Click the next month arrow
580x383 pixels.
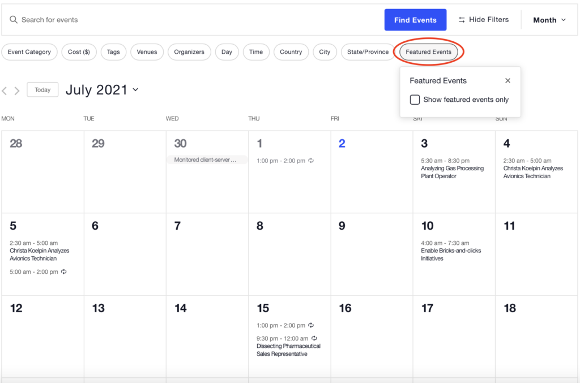click(16, 90)
